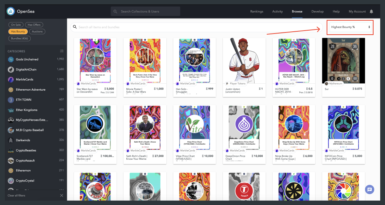385x205 pixels.
Task: Click the Ether Kingdoms category icon
Action: coord(11,110)
